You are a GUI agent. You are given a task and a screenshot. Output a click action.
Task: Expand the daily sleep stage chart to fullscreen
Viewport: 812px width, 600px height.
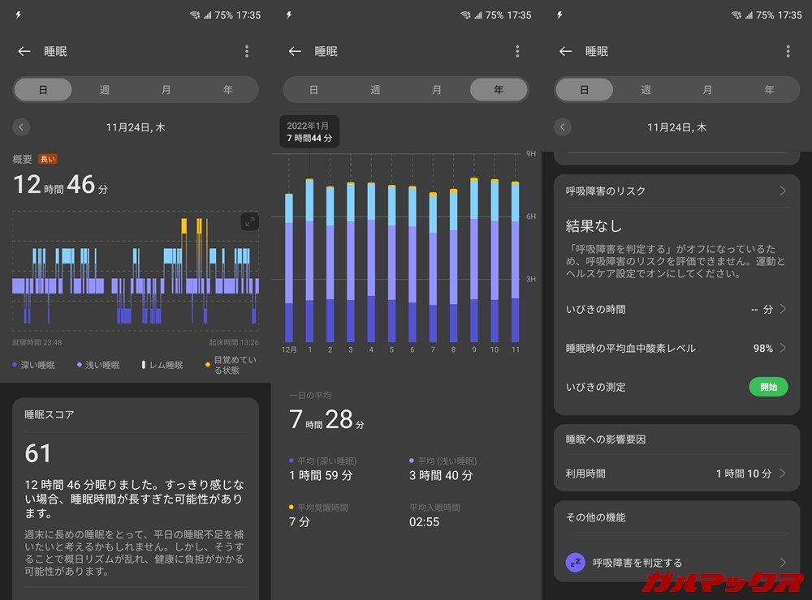tap(248, 221)
